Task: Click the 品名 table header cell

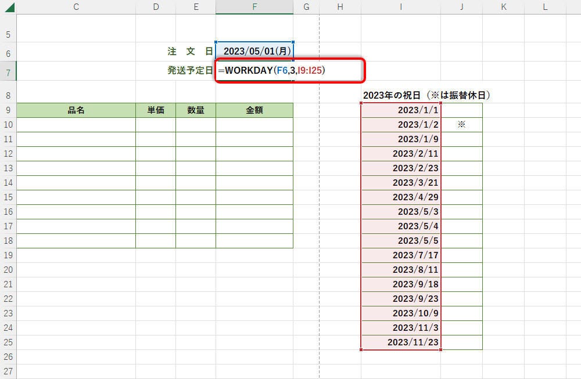Action: click(x=76, y=110)
